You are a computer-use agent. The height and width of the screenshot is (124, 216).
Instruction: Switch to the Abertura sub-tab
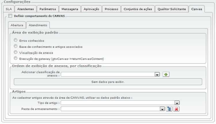point(17,25)
